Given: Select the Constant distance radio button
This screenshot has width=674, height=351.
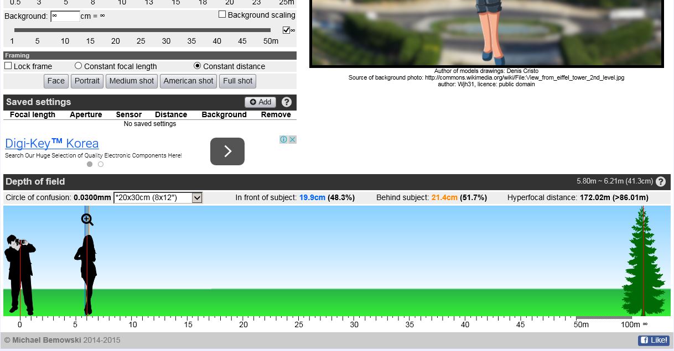Looking at the screenshot, I should 198,66.
